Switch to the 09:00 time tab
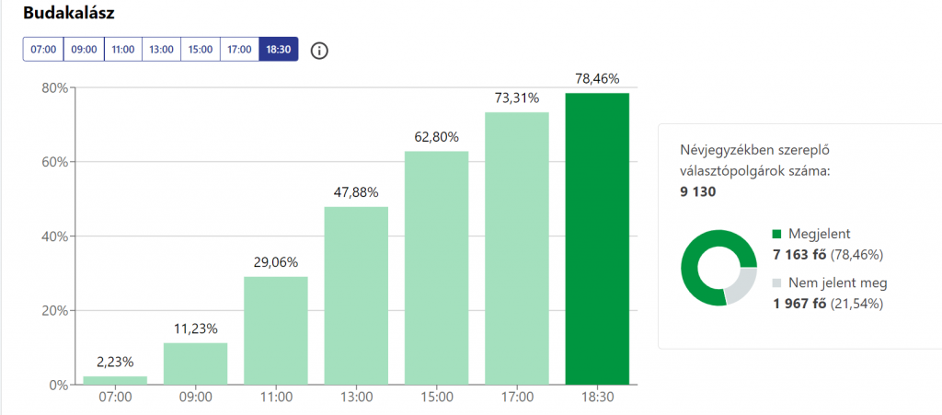The height and width of the screenshot is (415, 942). [x=84, y=50]
